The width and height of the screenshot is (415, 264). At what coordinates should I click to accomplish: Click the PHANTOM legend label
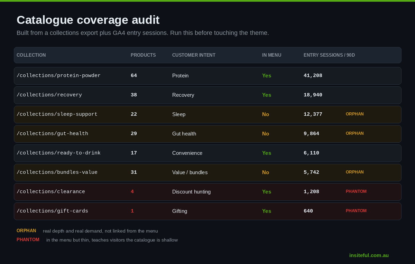pyautogui.click(x=28, y=239)
